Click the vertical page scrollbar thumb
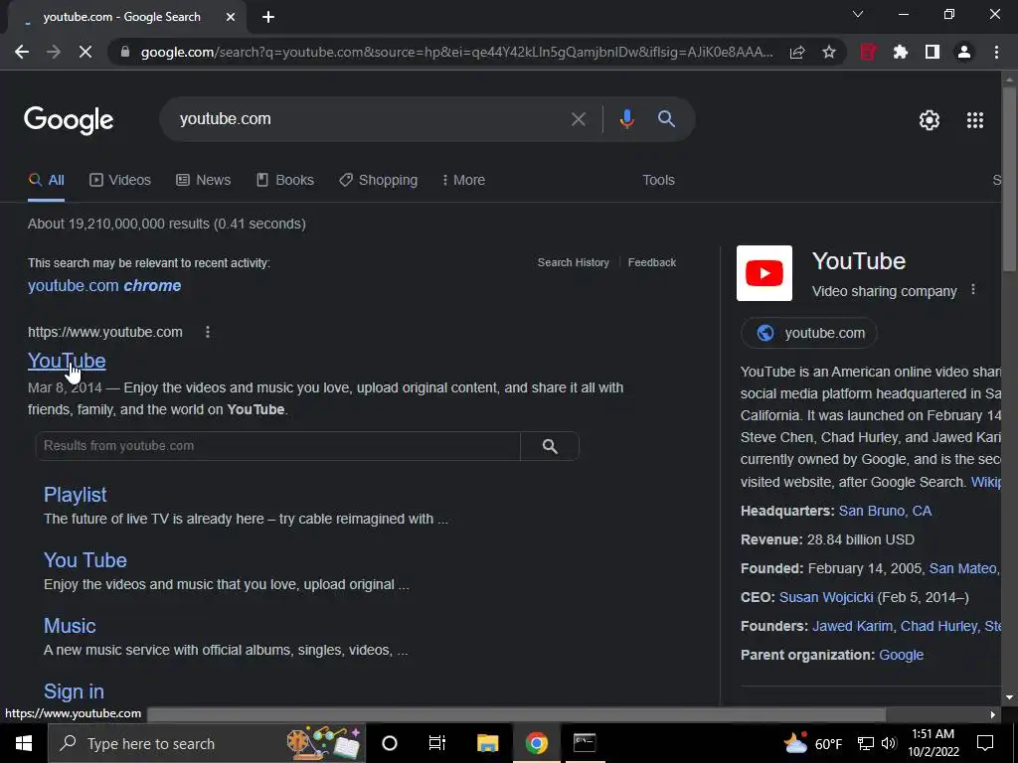 coord(1009,179)
